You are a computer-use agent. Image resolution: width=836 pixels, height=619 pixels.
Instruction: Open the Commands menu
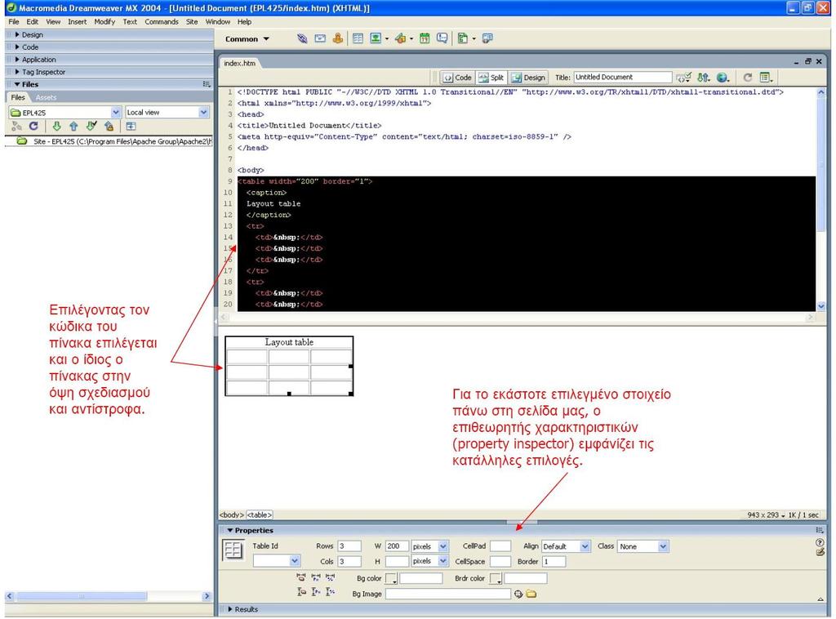pyautogui.click(x=162, y=22)
